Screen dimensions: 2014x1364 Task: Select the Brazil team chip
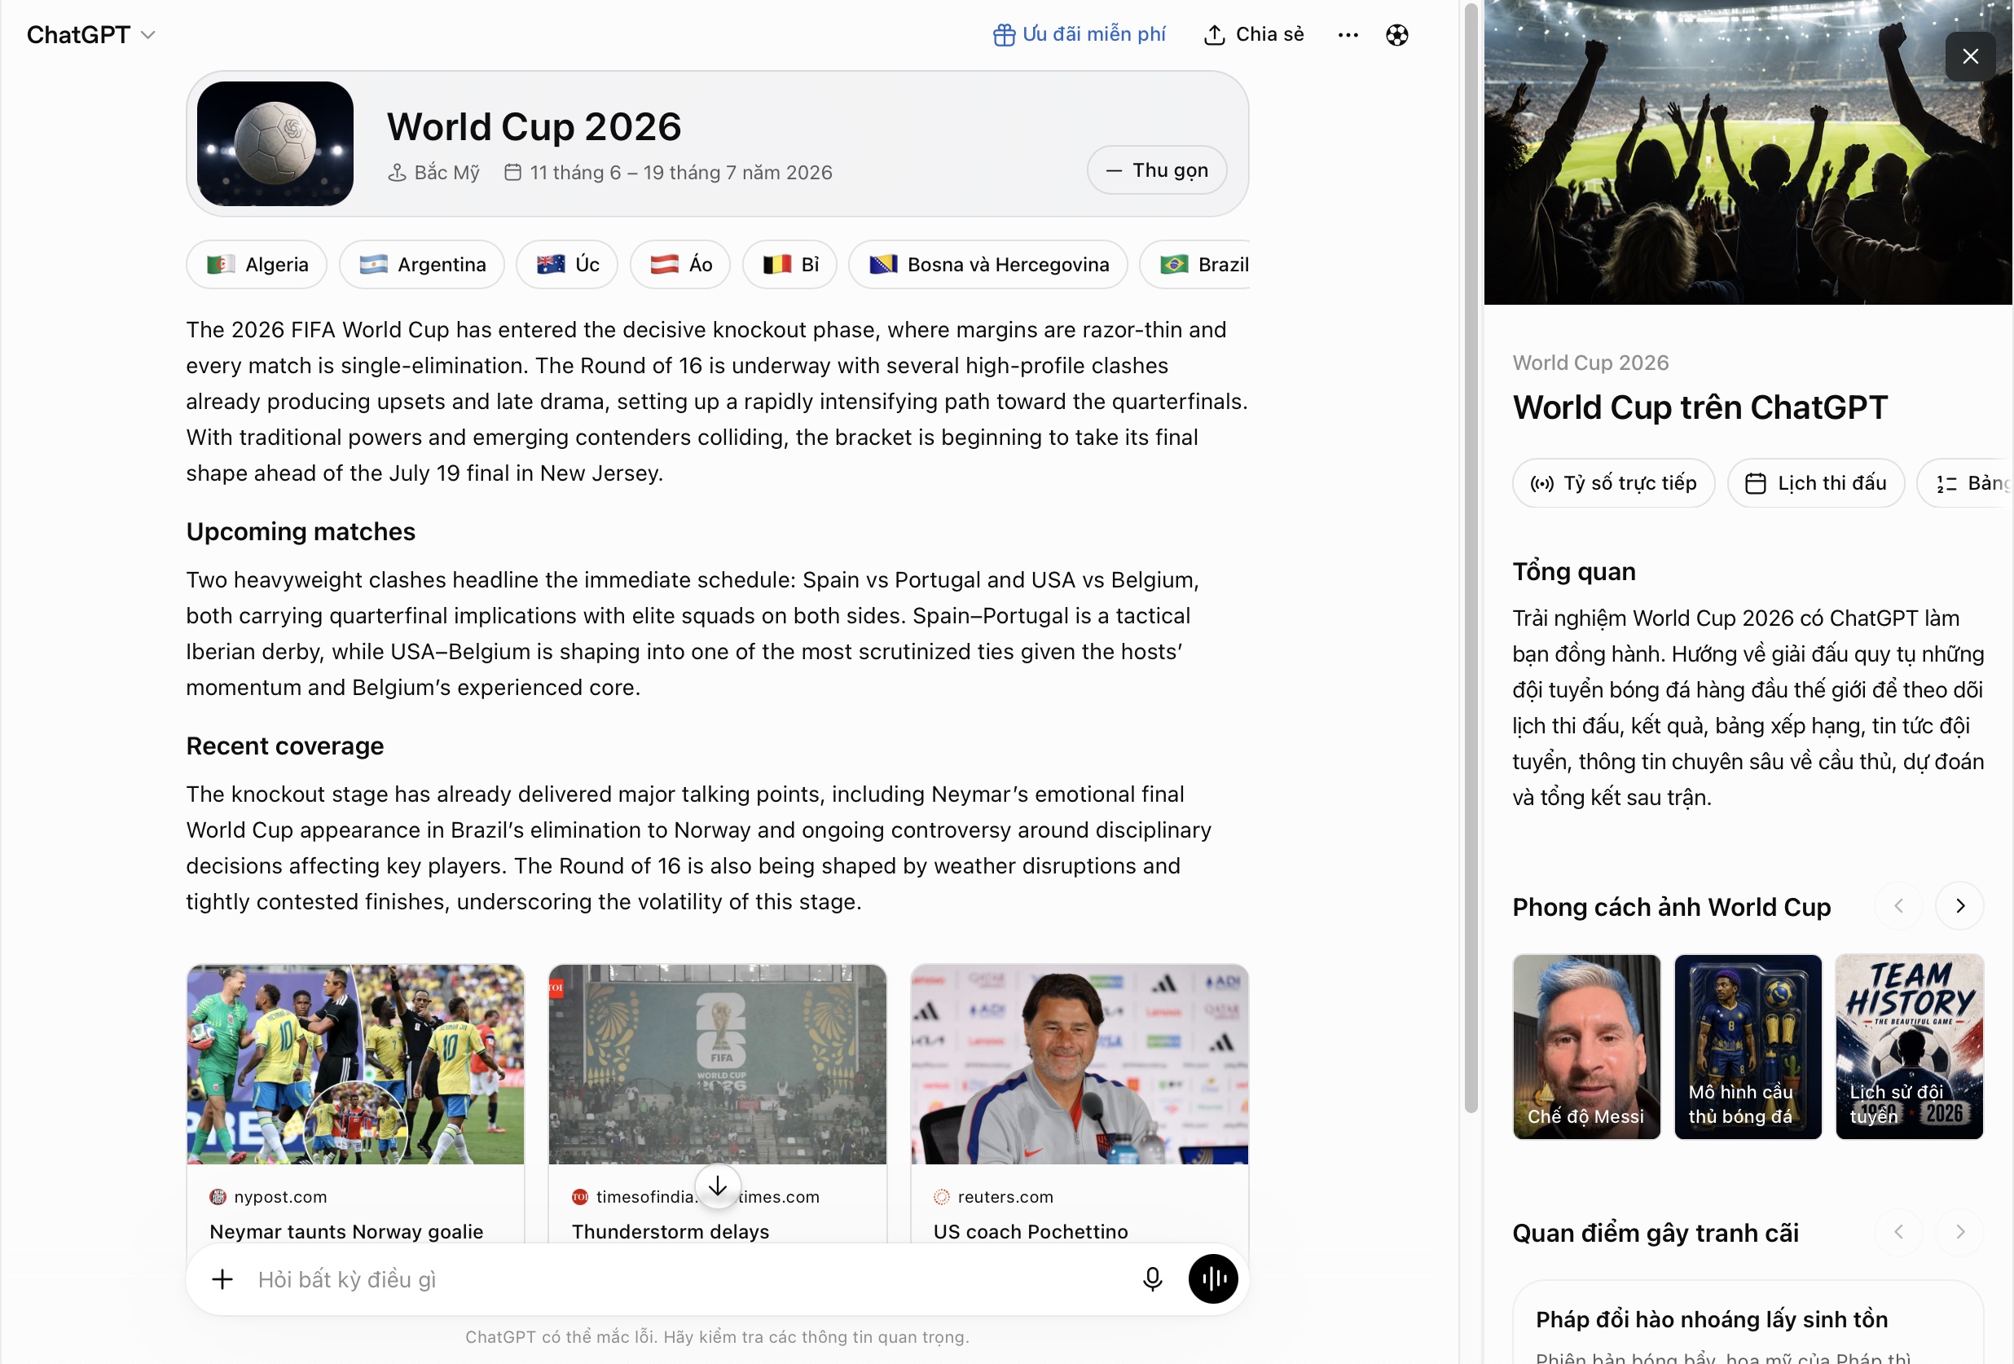click(1196, 264)
